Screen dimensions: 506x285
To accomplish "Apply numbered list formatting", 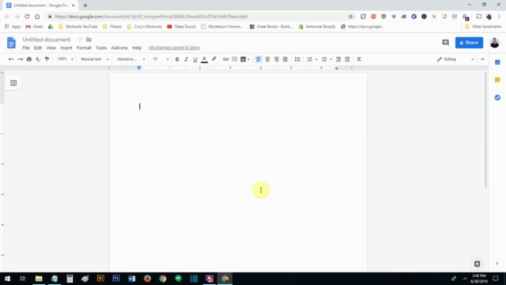I will pyautogui.click(x=309, y=59).
